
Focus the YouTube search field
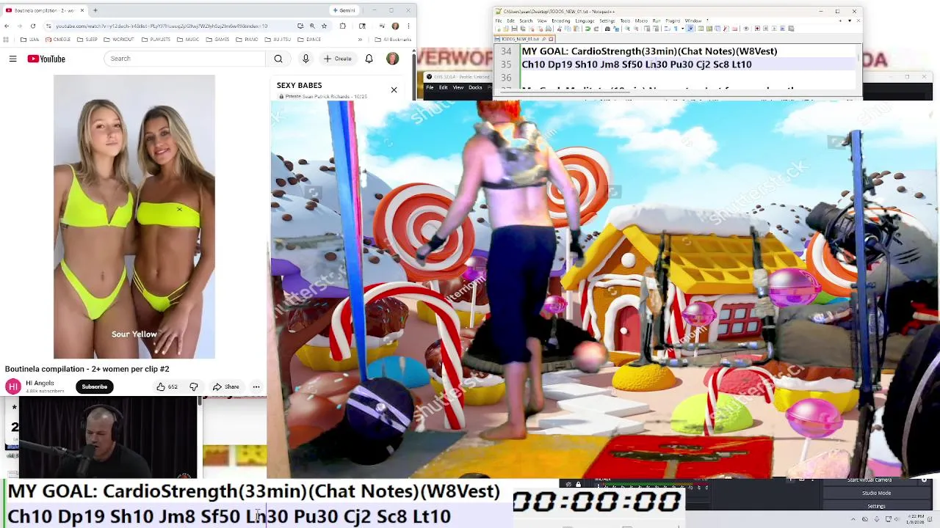[185, 59]
